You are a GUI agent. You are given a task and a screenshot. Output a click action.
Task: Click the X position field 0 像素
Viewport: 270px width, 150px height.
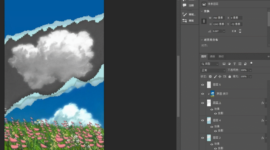click(x=236, y=18)
